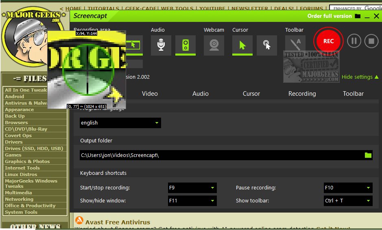Click the Avast orange logo icon

coord(79,220)
